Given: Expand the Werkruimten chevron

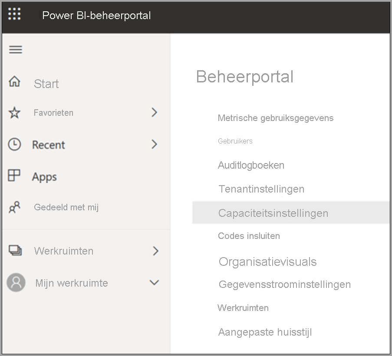Looking at the screenshot, I should pos(154,251).
